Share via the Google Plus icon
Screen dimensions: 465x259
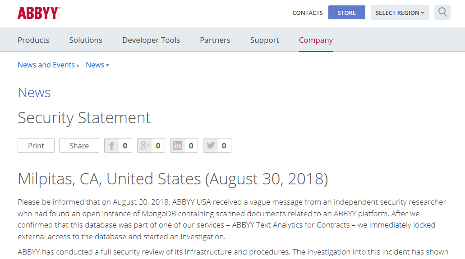click(x=145, y=146)
